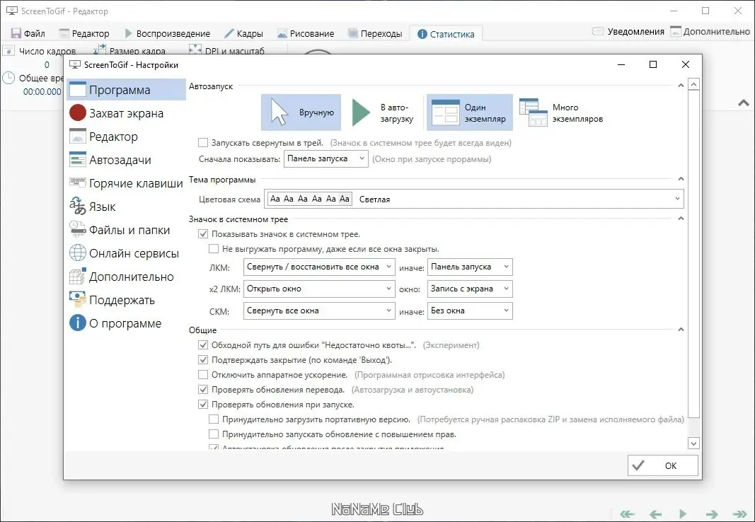Viewport: 755px width, 522px height.
Task: Click OK to confirm settings
Action: [x=662, y=465]
